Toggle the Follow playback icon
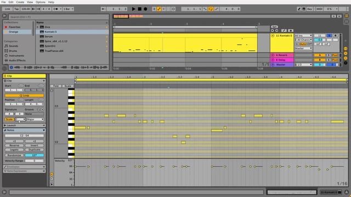The width and height of the screenshot is (351, 197). click(x=103, y=9)
